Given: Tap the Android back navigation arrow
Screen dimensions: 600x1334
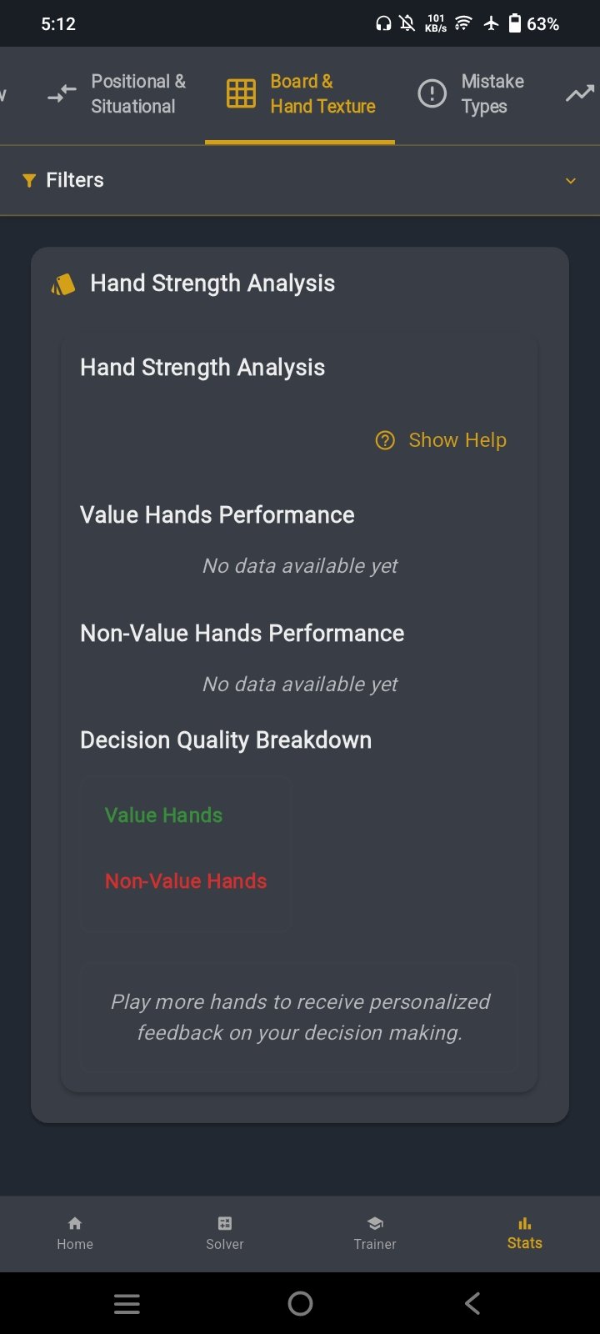Looking at the screenshot, I should coord(472,1303).
